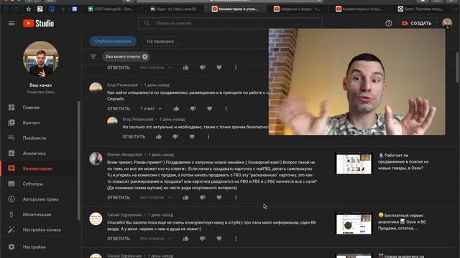
Task: Heart the 'Спасибо! Вы заняли' comment
Action: point(218,239)
